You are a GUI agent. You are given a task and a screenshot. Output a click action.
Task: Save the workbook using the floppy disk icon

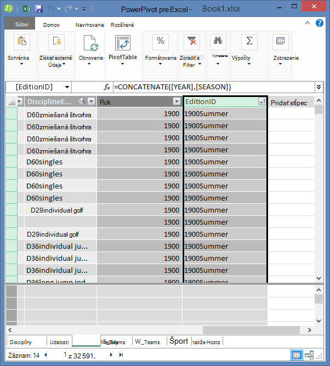tap(39, 9)
